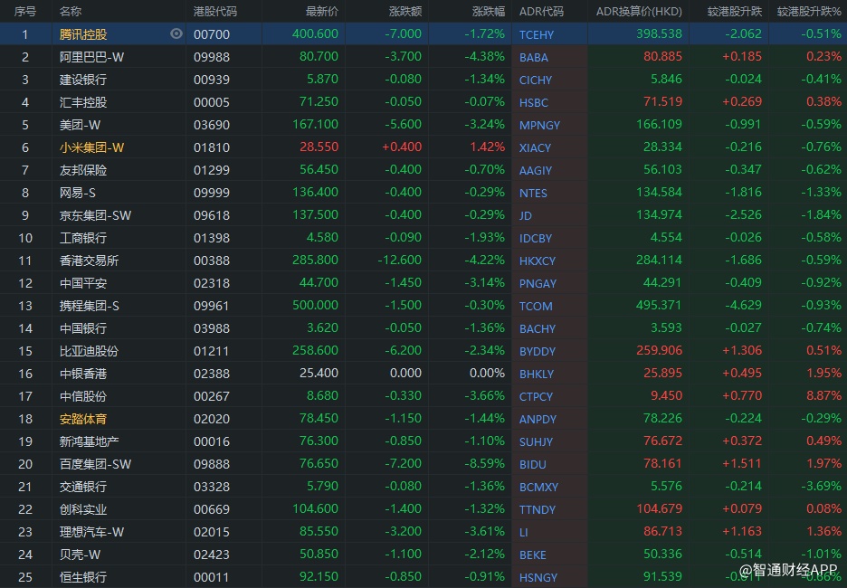Viewport: 847px width, 588px height.
Task: Click ADR code HSBC
Action: 534,102
